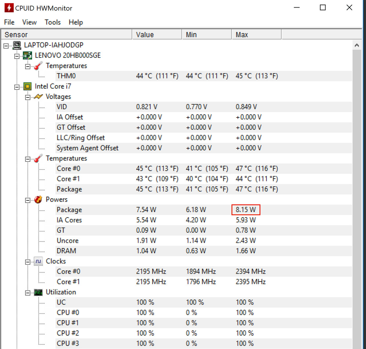Select the DRAM power row
366x349 pixels.
pos(204,251)
